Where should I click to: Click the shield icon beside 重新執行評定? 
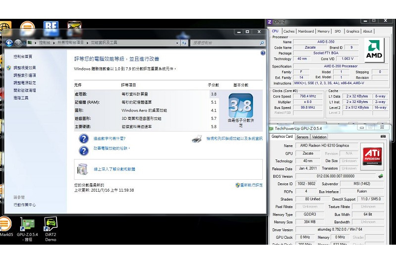coord(238,185)
